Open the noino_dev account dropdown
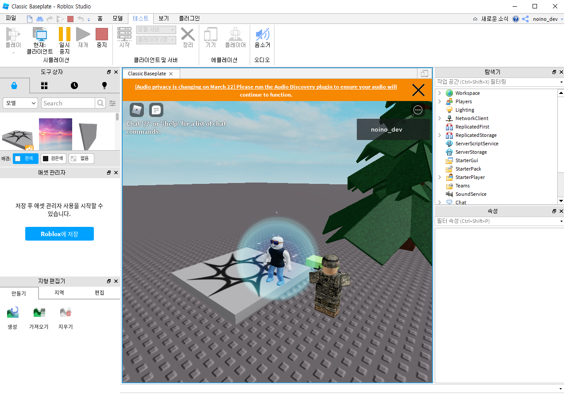The image size is (564, 401). [x=548, y=19]
